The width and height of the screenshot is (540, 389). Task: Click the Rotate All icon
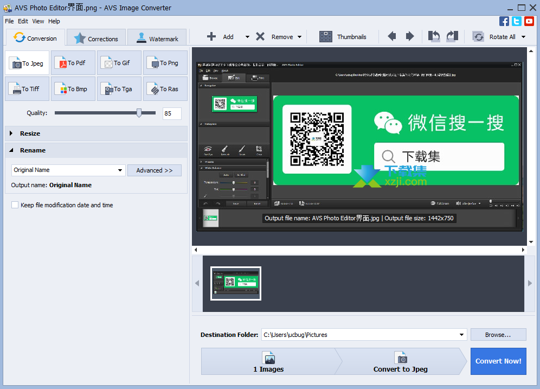[478, 36]
